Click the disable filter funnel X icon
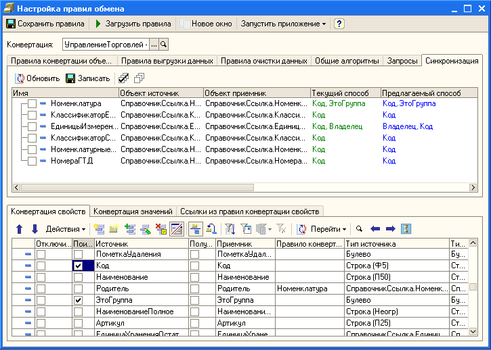 click(x=281, y=229)
